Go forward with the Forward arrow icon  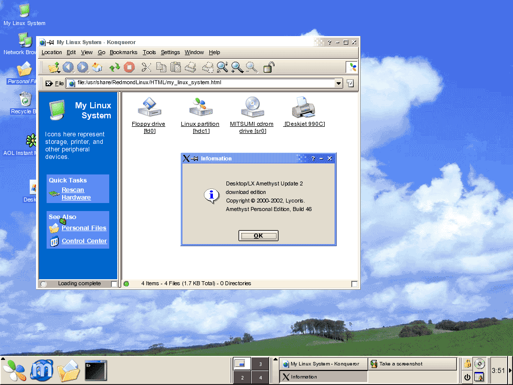pyautogui.click(x=83, y=67)
